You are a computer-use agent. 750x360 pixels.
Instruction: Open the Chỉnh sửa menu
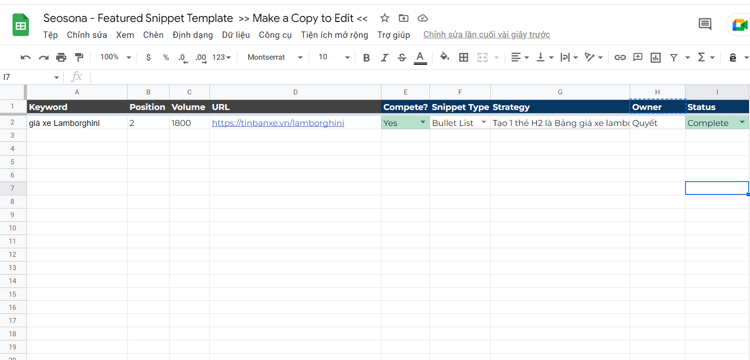pyautogui.click(x=87, y=35)
